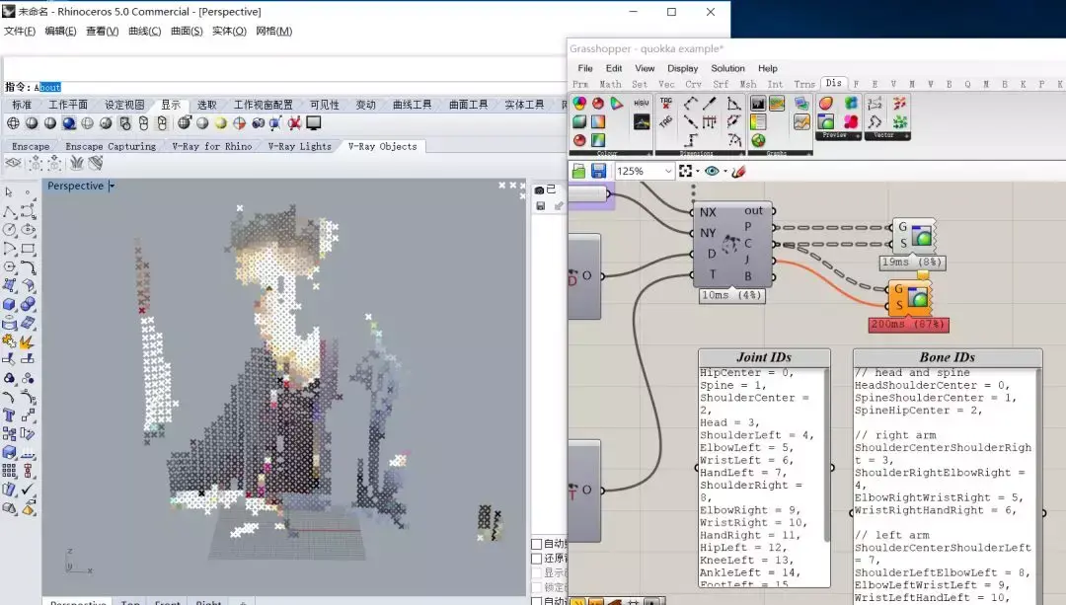1066x605 pixels.
Task: Click the rendered blue sphere display icon
Action: point(69,123)
